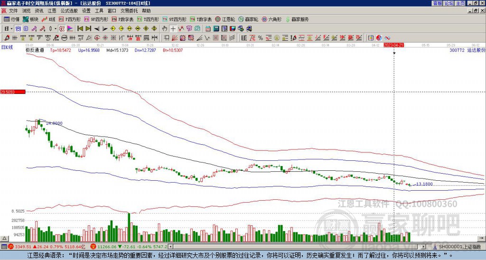Open the 赢家轮 tool
Viewport: 486px width, 260px height.
[248, 19]
